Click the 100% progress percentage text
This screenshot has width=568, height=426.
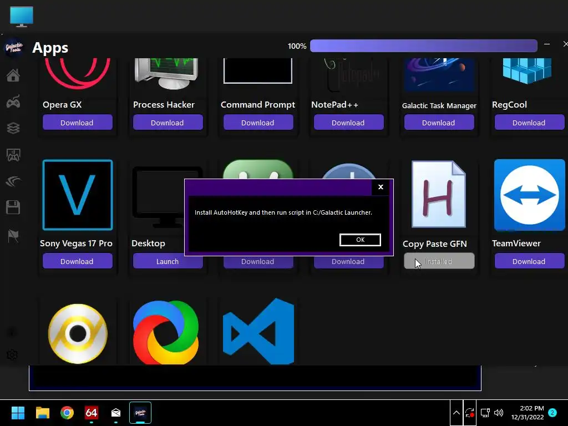pos(297,46)
